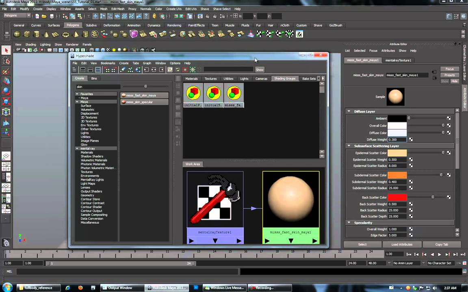
Task: Click the map checker icon beside Ambient
Action: pyautogui.click(x=448, y=118)
